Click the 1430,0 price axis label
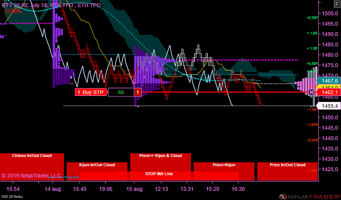Image resolution: width=341 pixels, height=200 pixels. pyautogui.click(x=330, y=159)
